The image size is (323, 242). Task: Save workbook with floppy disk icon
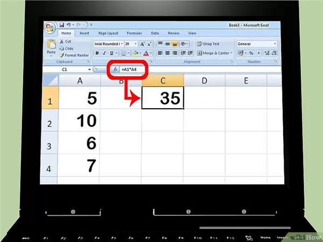point(61,25)
